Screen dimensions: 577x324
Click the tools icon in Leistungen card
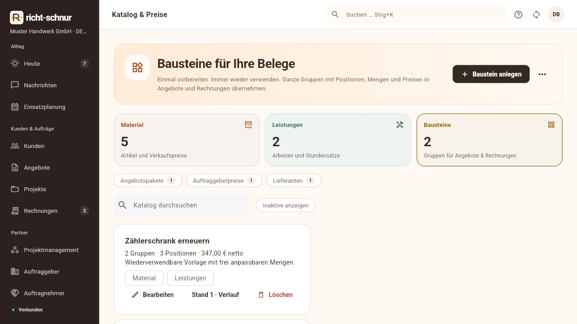400,125
